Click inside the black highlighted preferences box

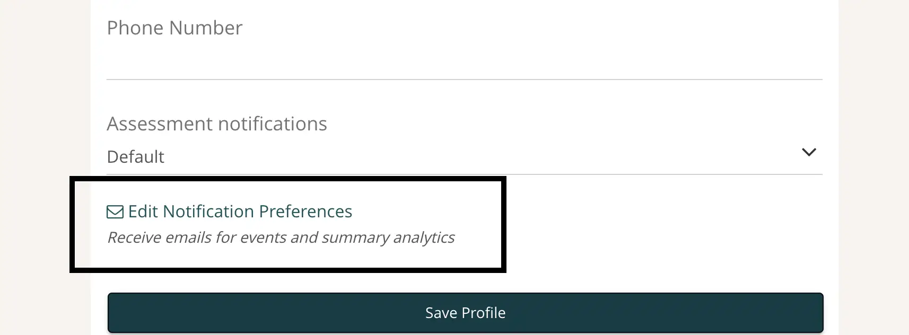[286, 223]
